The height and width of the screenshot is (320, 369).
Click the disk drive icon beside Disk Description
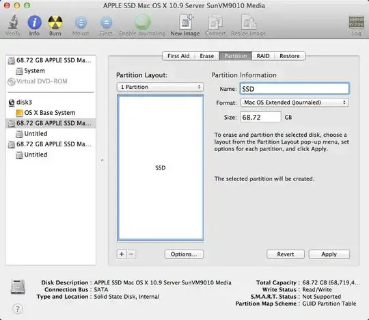[18, 287]
